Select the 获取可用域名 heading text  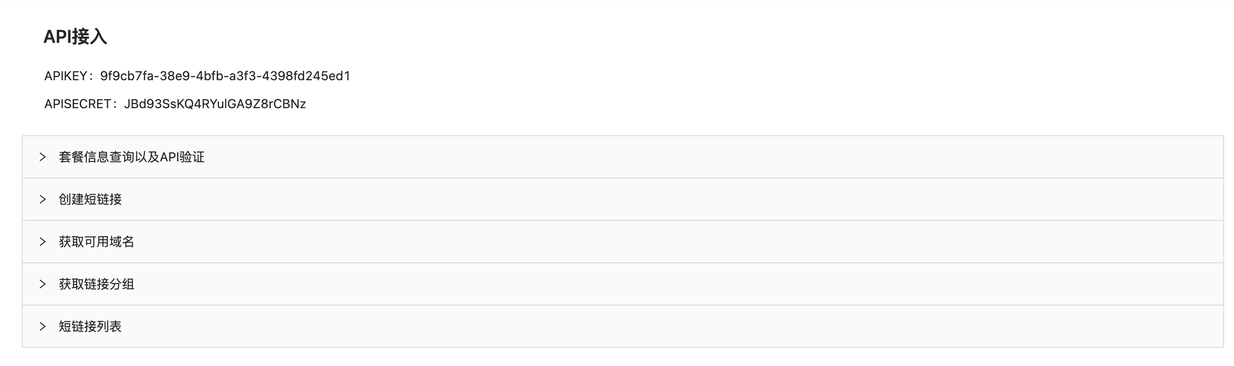(x=96, y=242)
